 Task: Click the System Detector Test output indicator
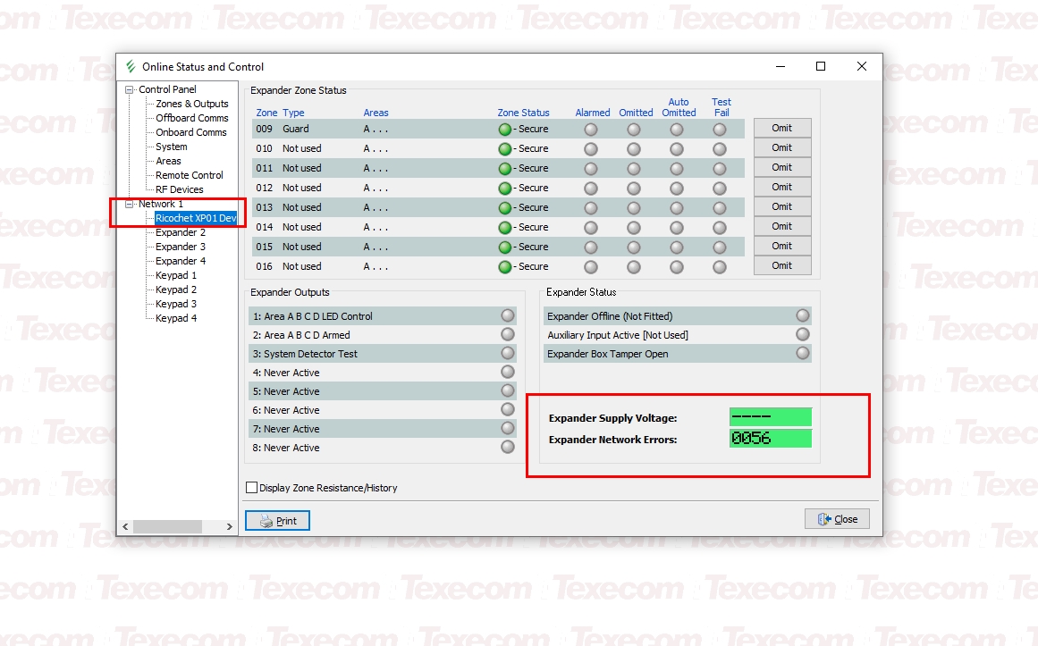(x=508, y=354)
